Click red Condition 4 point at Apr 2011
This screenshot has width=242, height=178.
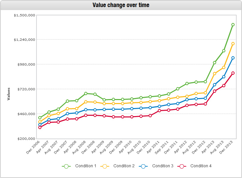159,110
